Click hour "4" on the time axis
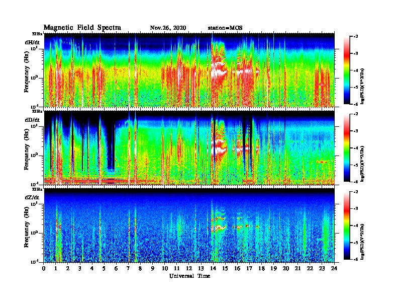Image resolution: width=398 pixels, height=308 pixels. point(92,268)
